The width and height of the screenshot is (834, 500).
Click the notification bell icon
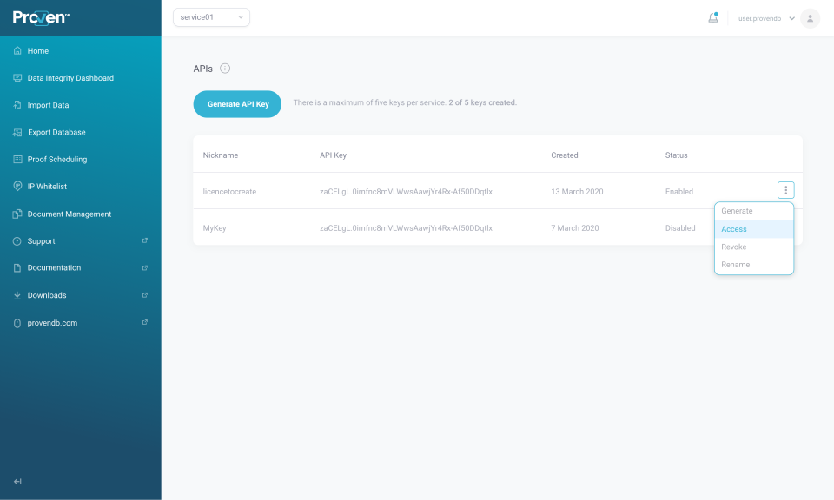pos(712,18)
